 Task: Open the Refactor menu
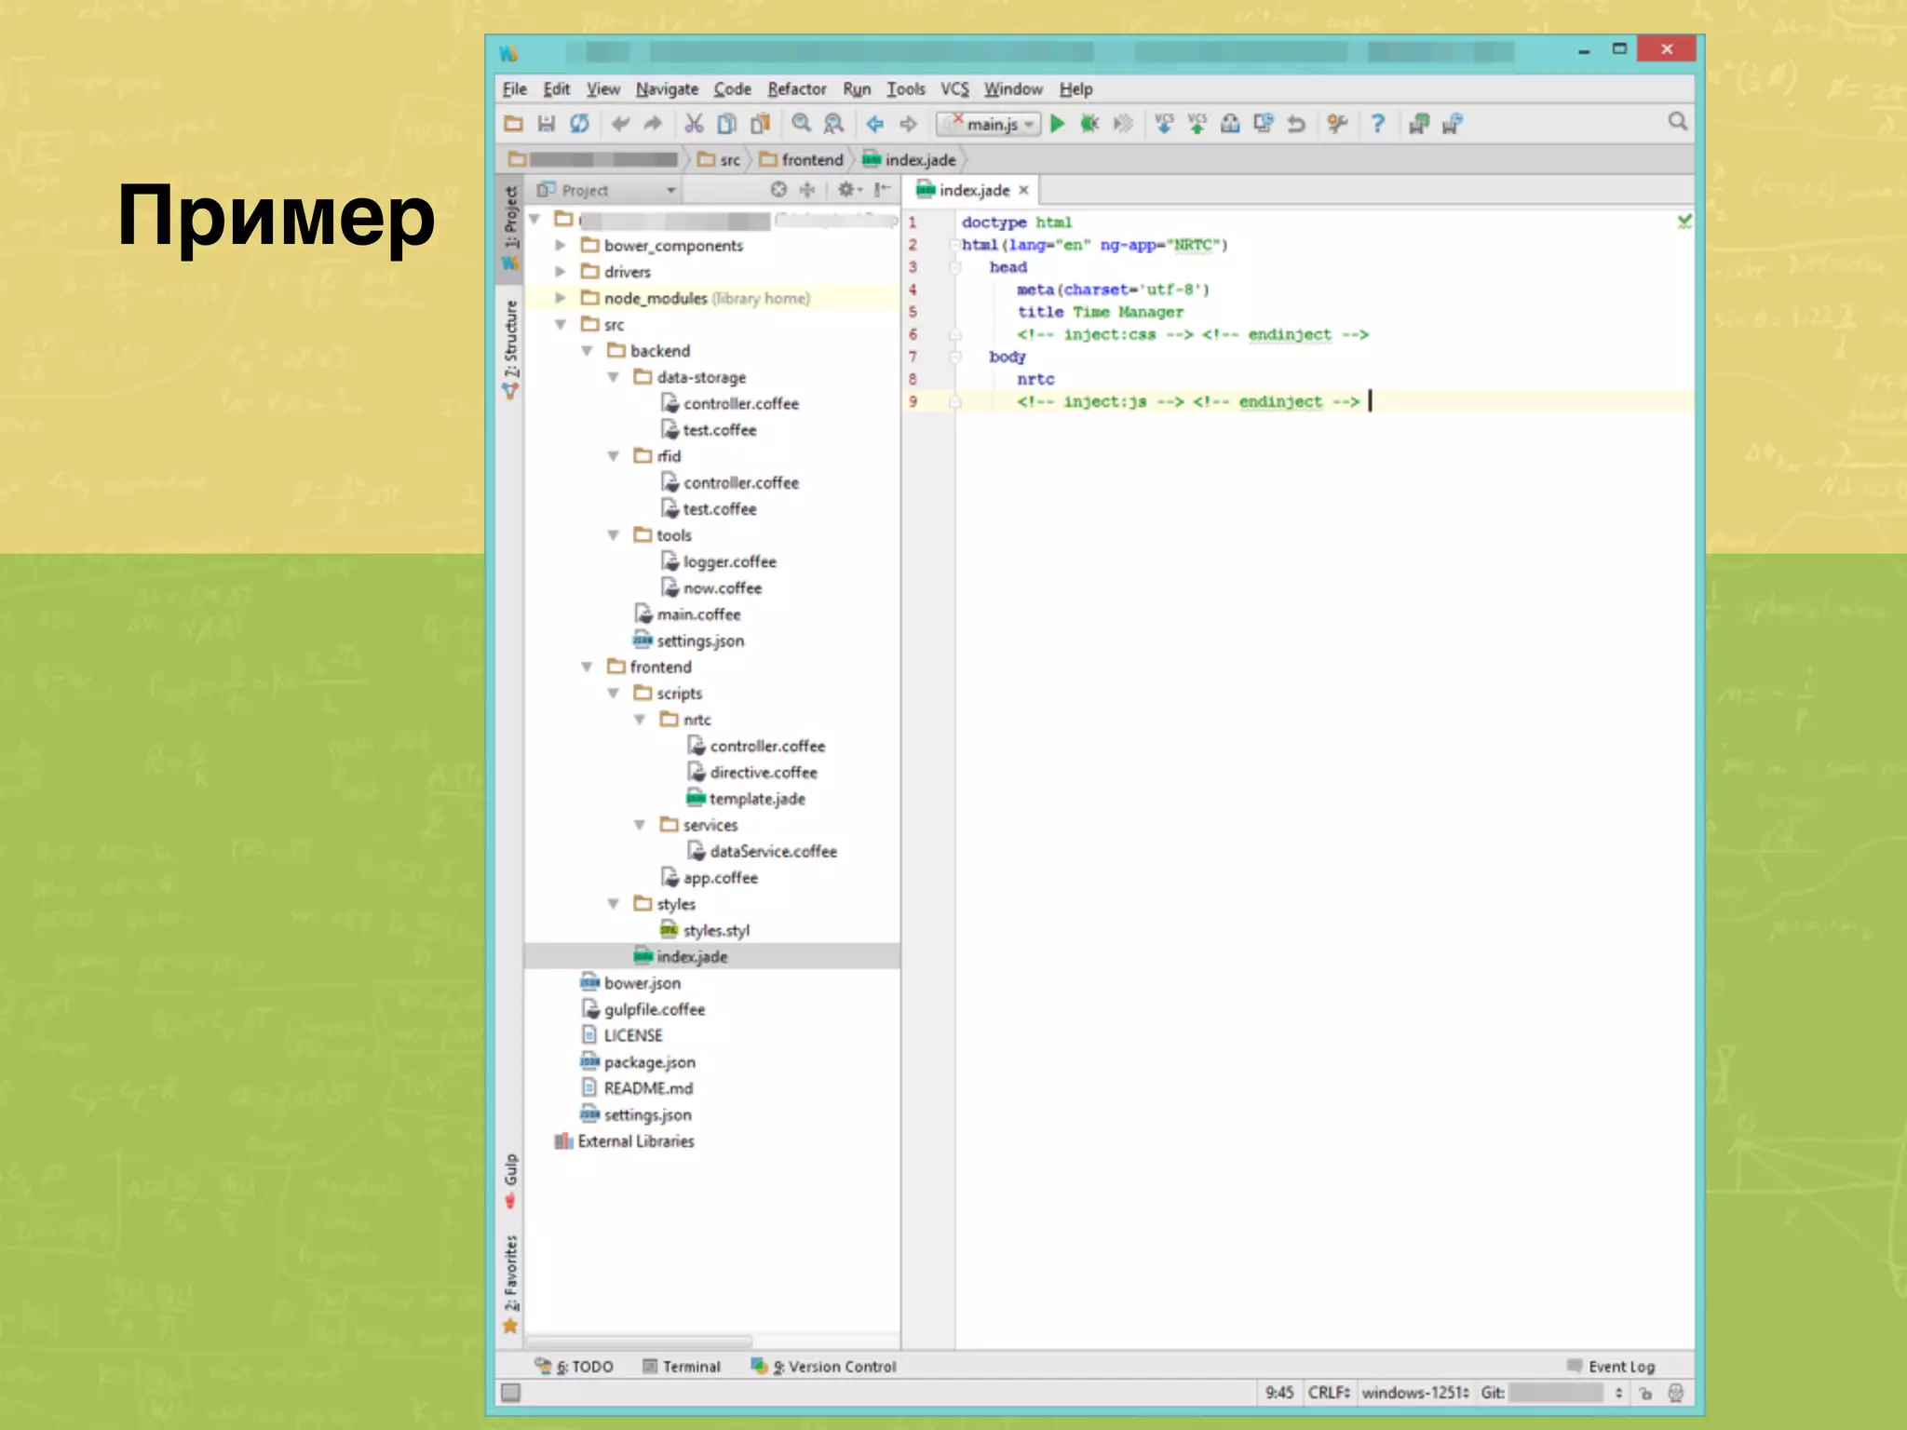pos(796,88)
